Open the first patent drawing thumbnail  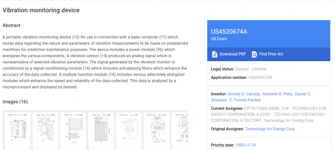18,131
